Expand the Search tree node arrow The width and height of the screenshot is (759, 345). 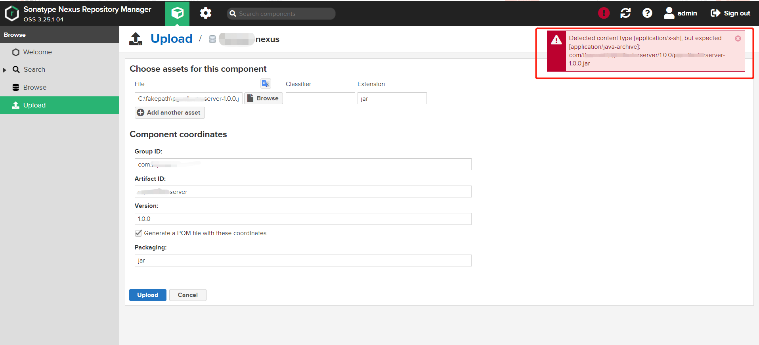pyautogui.click(x=5, y=70)
